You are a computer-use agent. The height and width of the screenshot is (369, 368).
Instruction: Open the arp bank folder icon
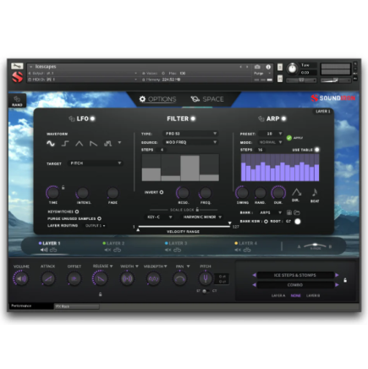click(x=296, y=212)
